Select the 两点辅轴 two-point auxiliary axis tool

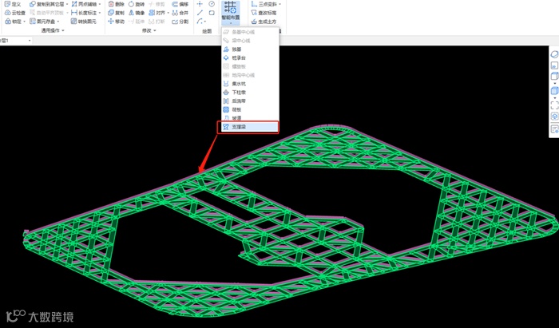click(84, 4)
